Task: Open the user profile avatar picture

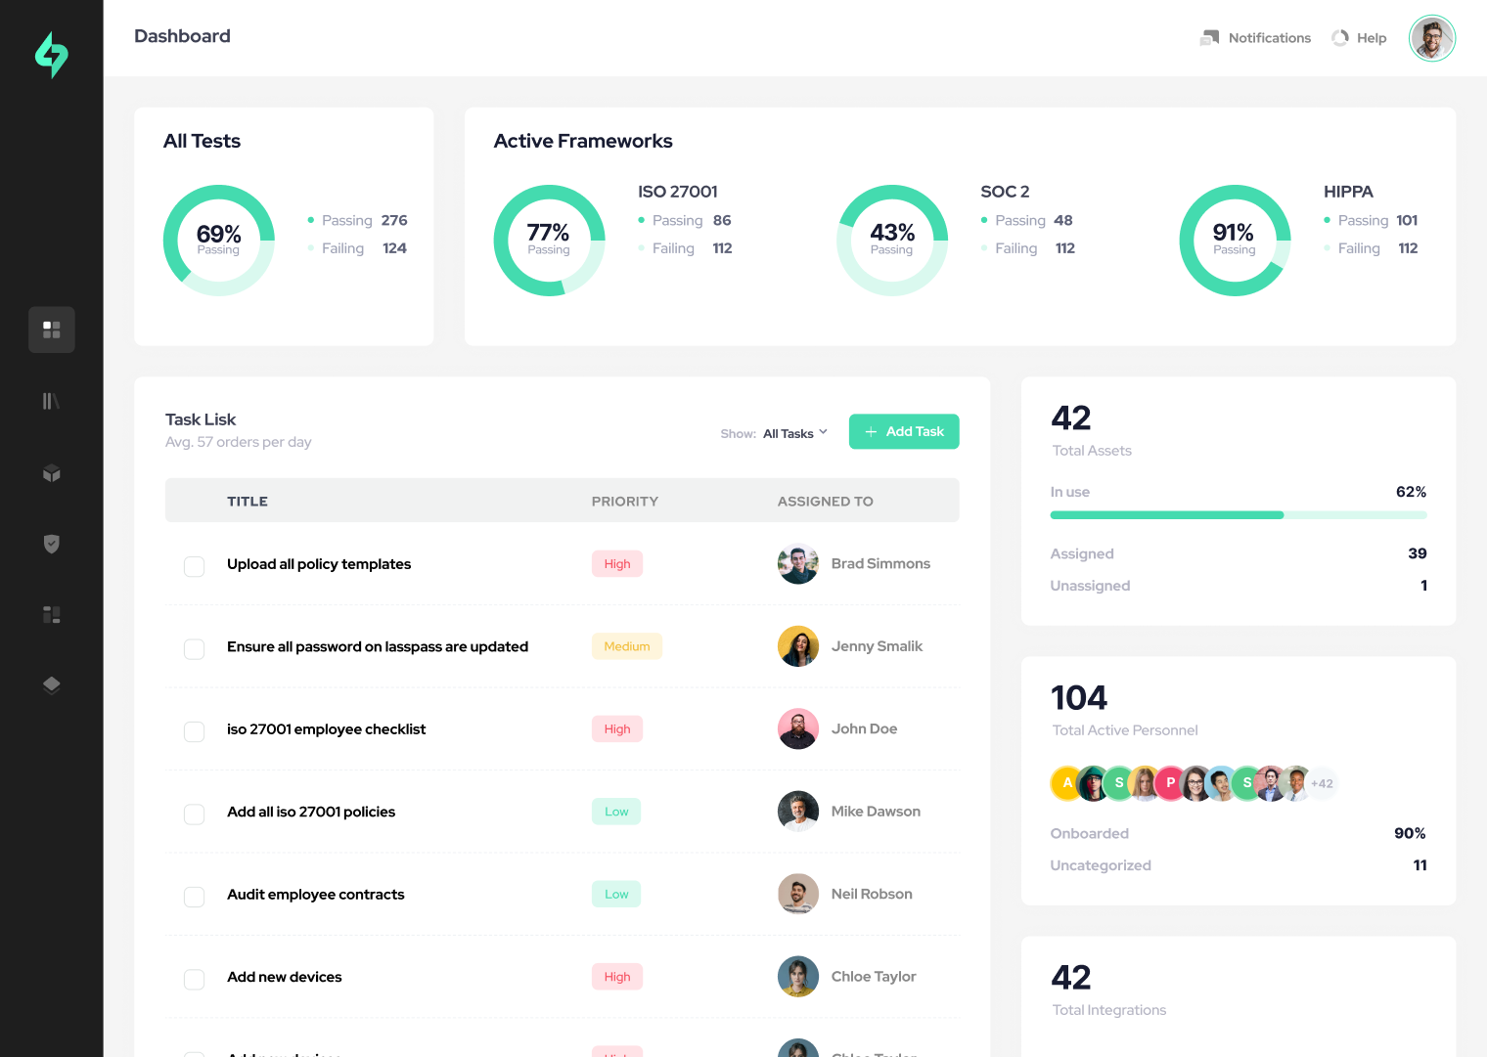Action: coord(1431,38)
